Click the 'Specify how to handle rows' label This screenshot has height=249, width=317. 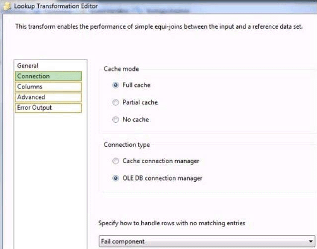(x=172, y=223)
